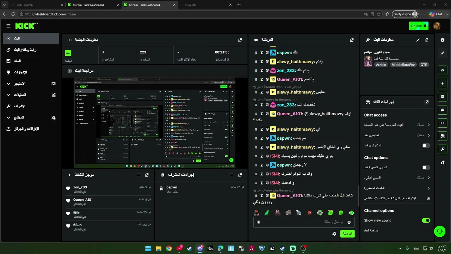Toggle stream preview panel from right sidebar
The width and height of the screenshot is (451, 254).
(443, 70)
